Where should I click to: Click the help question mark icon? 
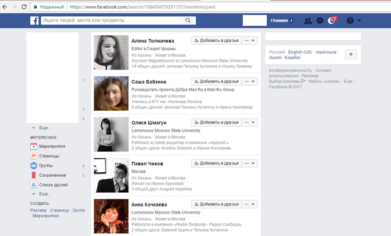pos(350,21)
